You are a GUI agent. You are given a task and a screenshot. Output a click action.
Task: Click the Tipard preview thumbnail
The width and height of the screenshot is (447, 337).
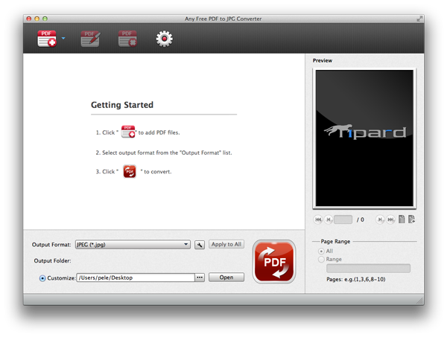pos(364,138)
